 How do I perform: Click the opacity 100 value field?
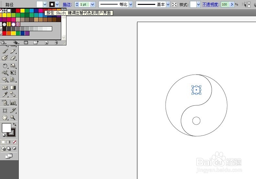coord(225,5)
